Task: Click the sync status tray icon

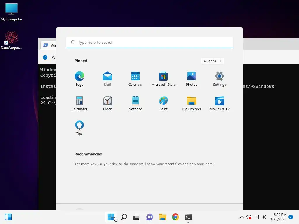Action: click(x=249, y=217)
